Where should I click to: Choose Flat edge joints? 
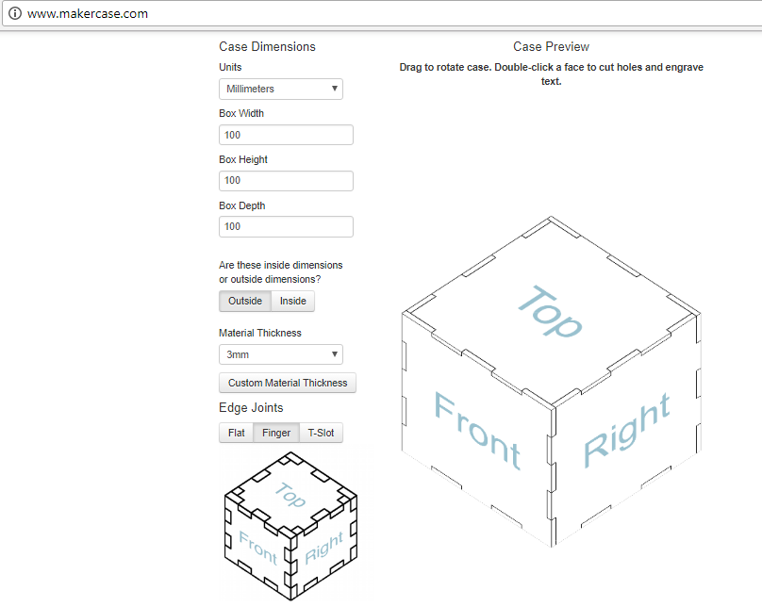click(236, 434)
